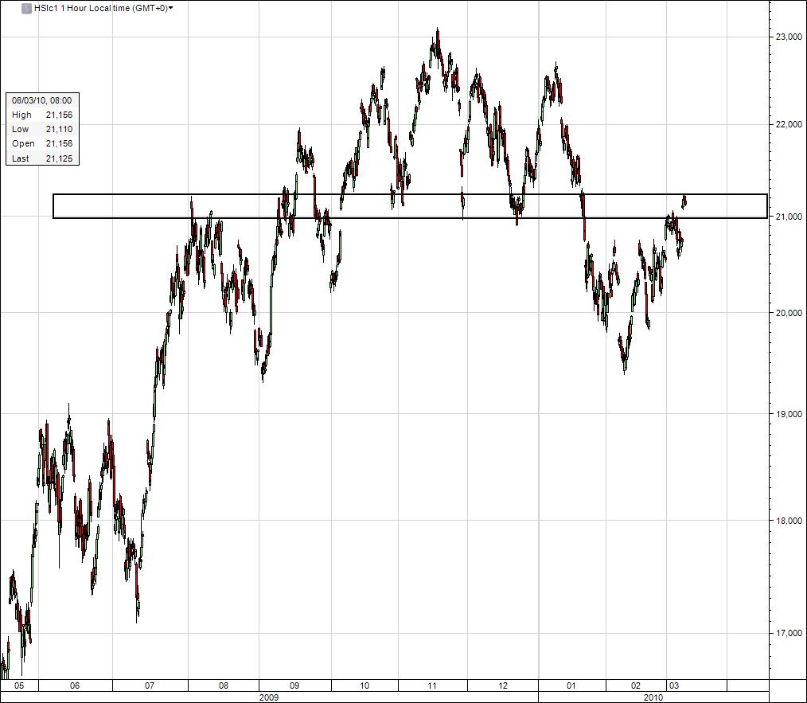Click the 22,000 price axis label
Image resolution: width=807 pixels, height=703 pixels.
pyautogui.click(x=788, y=124)
